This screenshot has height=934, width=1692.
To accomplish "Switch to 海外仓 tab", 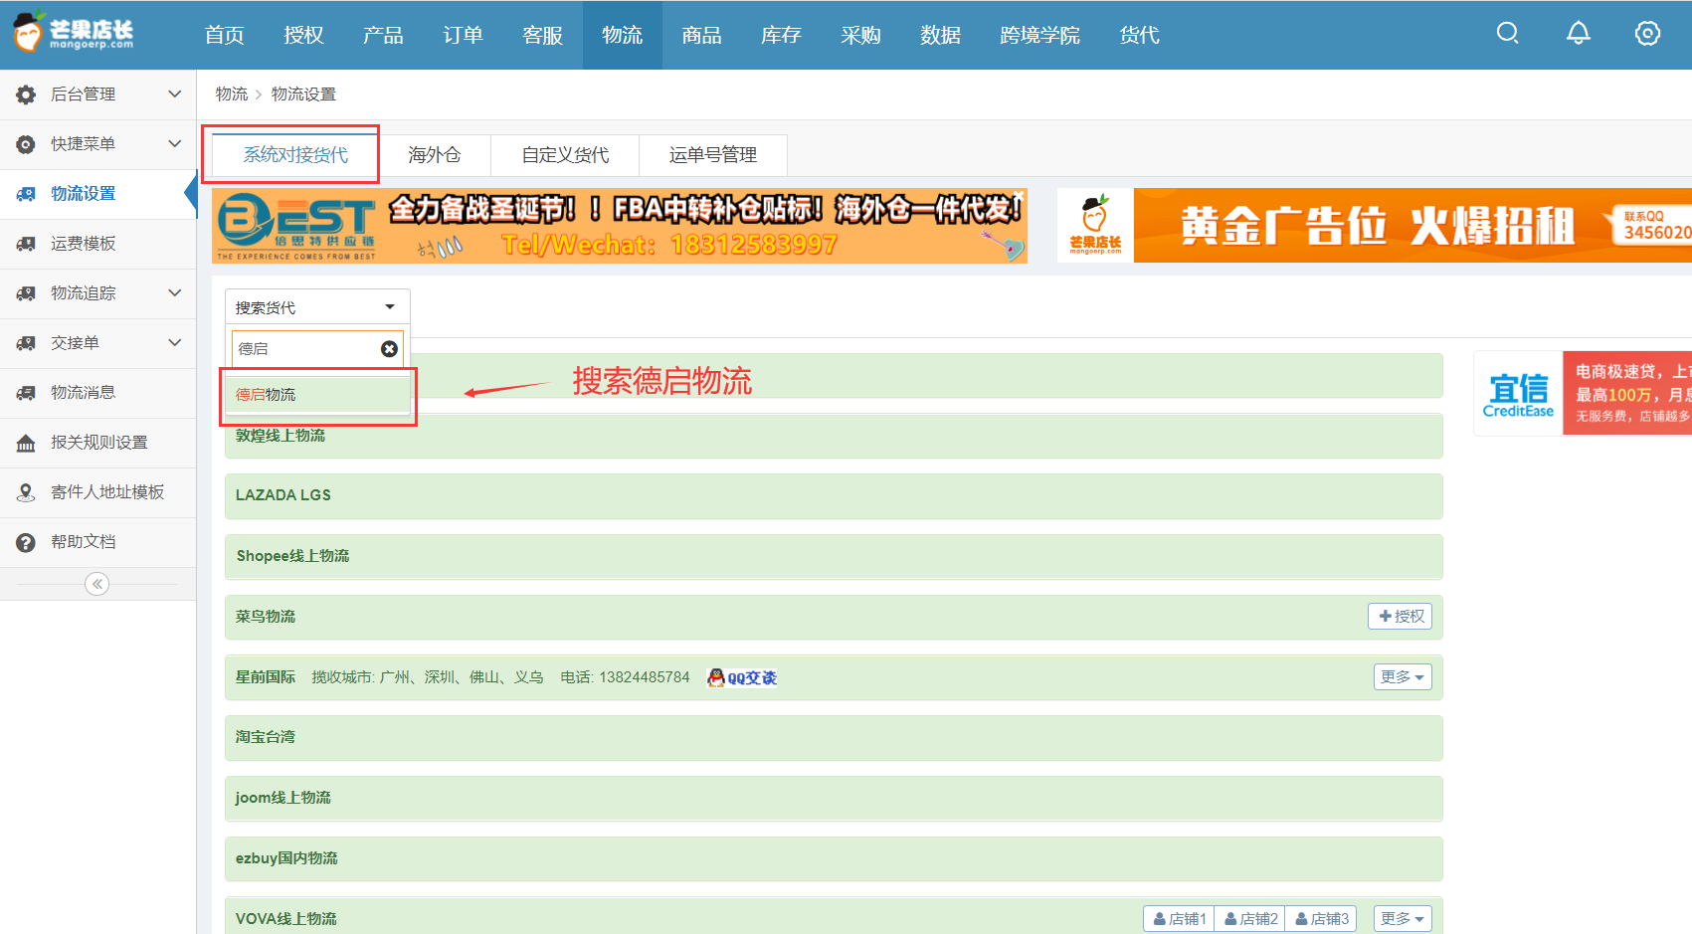I will click(435, 155).
